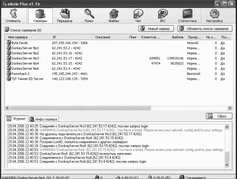Click the log line 'DonkeyServer No4 полностью заполнен'
The width and height of the screenshot is (237, 179).
70,154
